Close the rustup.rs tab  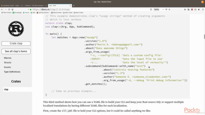click(46, 6)
